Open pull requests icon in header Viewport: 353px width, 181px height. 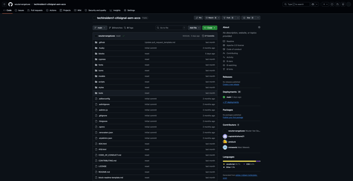pos(337,4)
